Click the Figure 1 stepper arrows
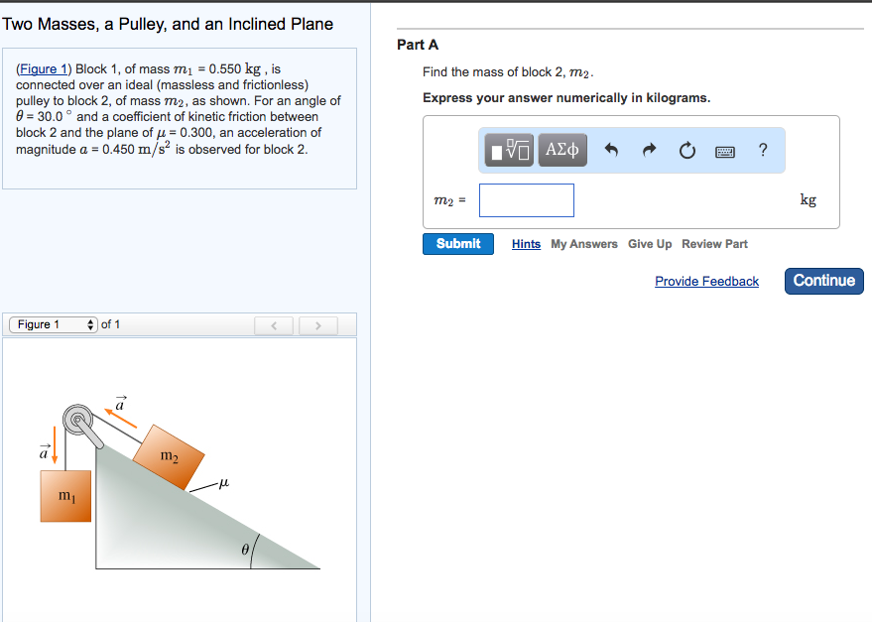Image resolution: width=872 pixels, height=622 pixels. click(x=91, y=324)
